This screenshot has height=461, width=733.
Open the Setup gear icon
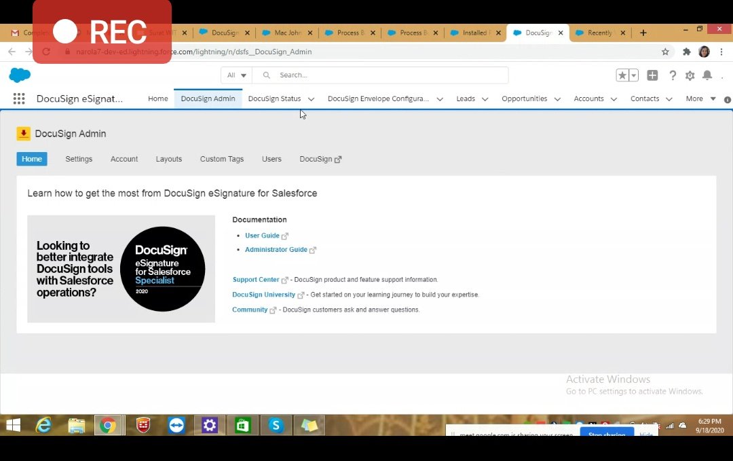tap(690, 75)
